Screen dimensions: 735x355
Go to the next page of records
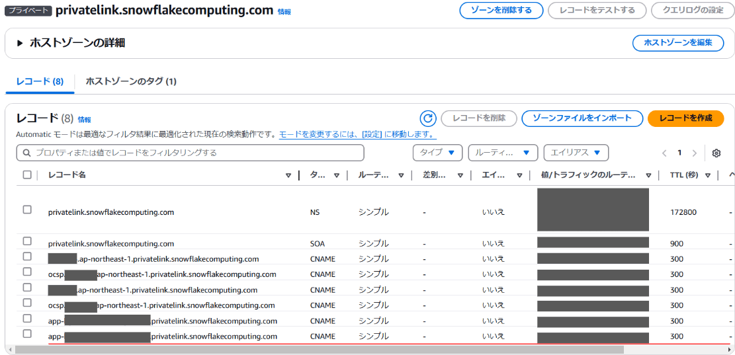coord(695,153)
